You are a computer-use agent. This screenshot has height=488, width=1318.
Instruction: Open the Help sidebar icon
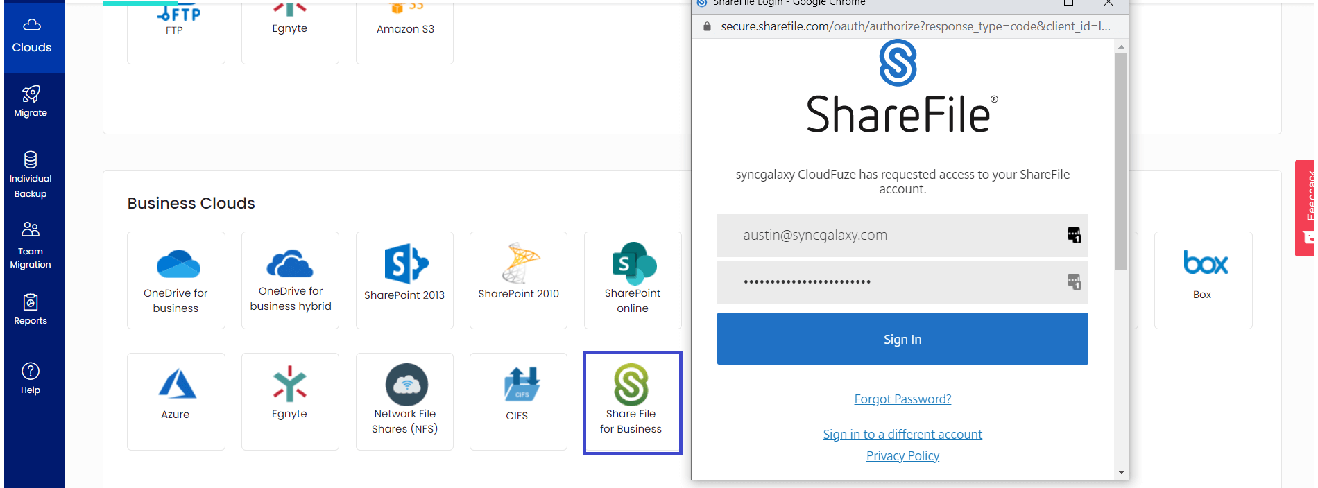[31, 371]
